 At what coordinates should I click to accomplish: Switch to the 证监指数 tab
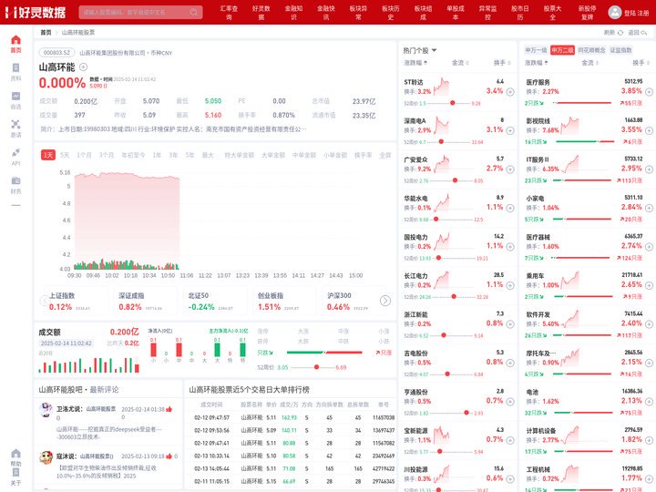pyautogui.click(x=620, y=50)
